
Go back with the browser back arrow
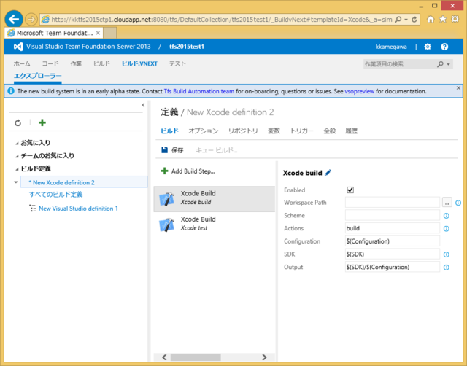[14, 20]
